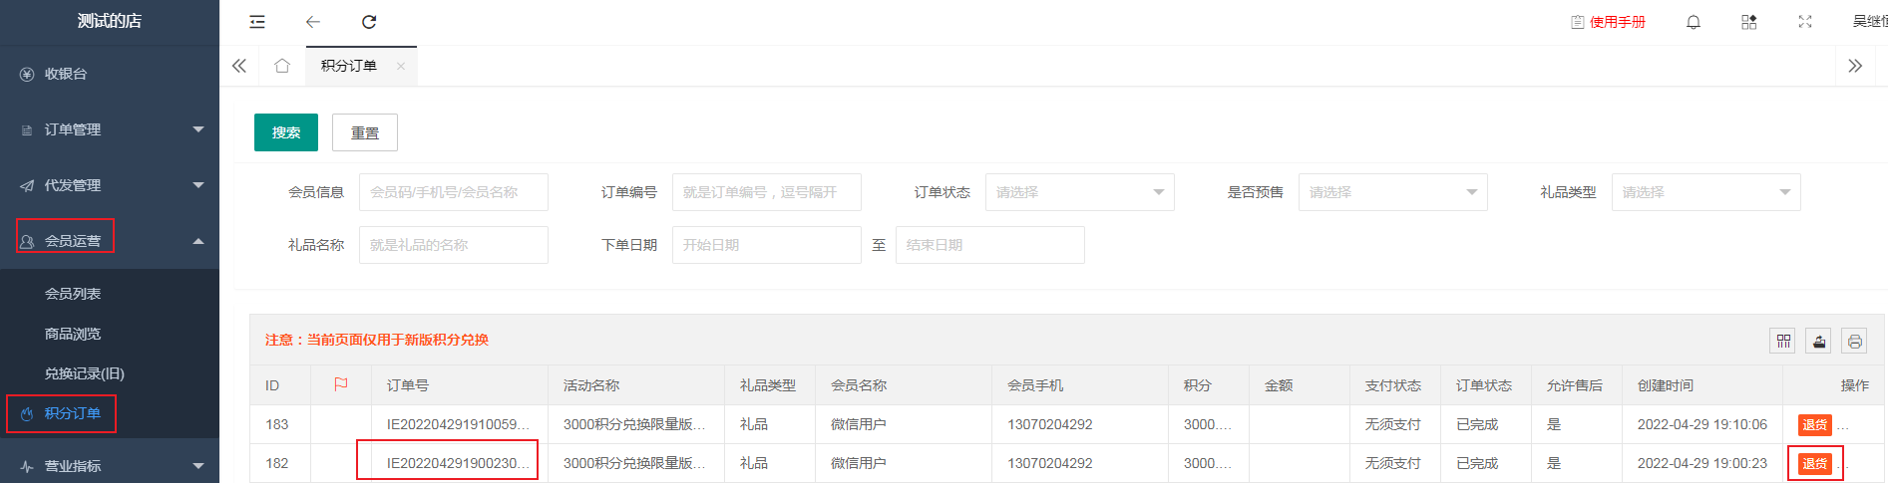Click the 会员运营 user icon
Image resolution: width=1888 pixels, height=483 pixels.
point(27,242)
